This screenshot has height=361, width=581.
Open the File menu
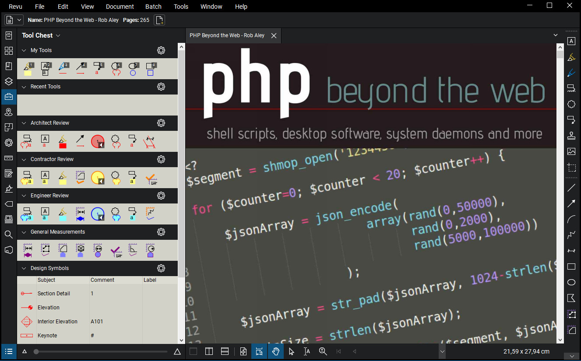point(40,7)
